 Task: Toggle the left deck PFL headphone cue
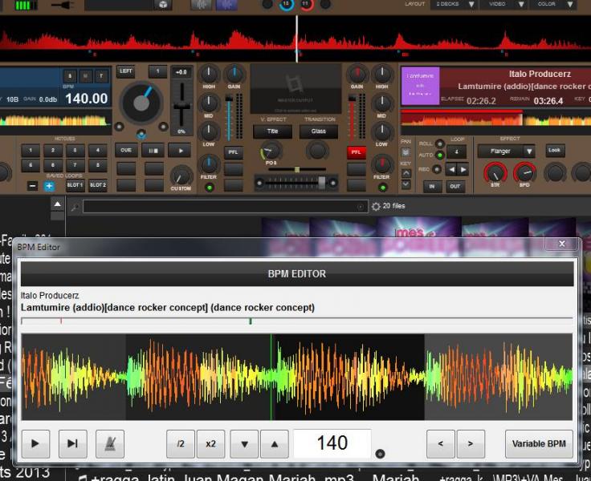[233, 152]
